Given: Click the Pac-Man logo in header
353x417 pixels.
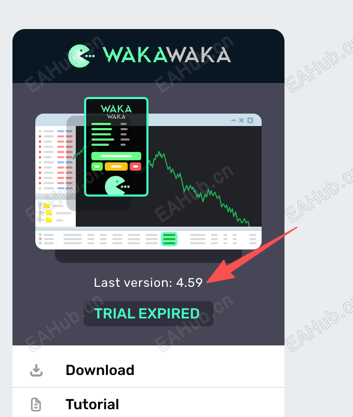Looking at the screenshot, I should [81, 56].
